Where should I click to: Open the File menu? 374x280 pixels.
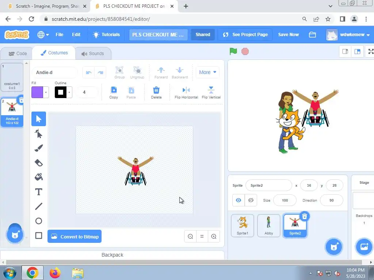point(60,35)
